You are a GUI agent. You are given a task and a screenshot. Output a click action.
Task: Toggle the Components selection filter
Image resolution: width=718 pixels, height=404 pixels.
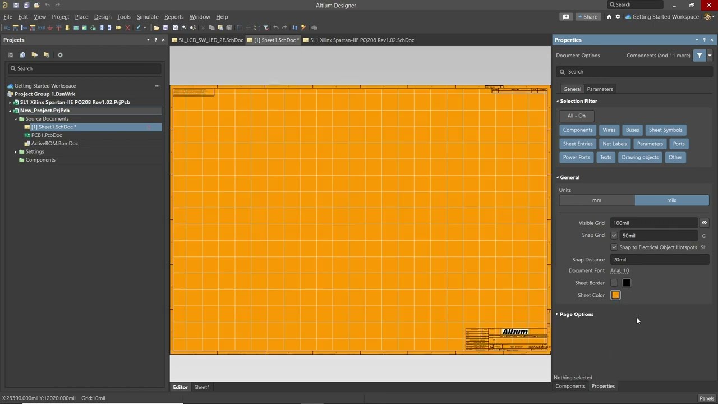[578, 130]
